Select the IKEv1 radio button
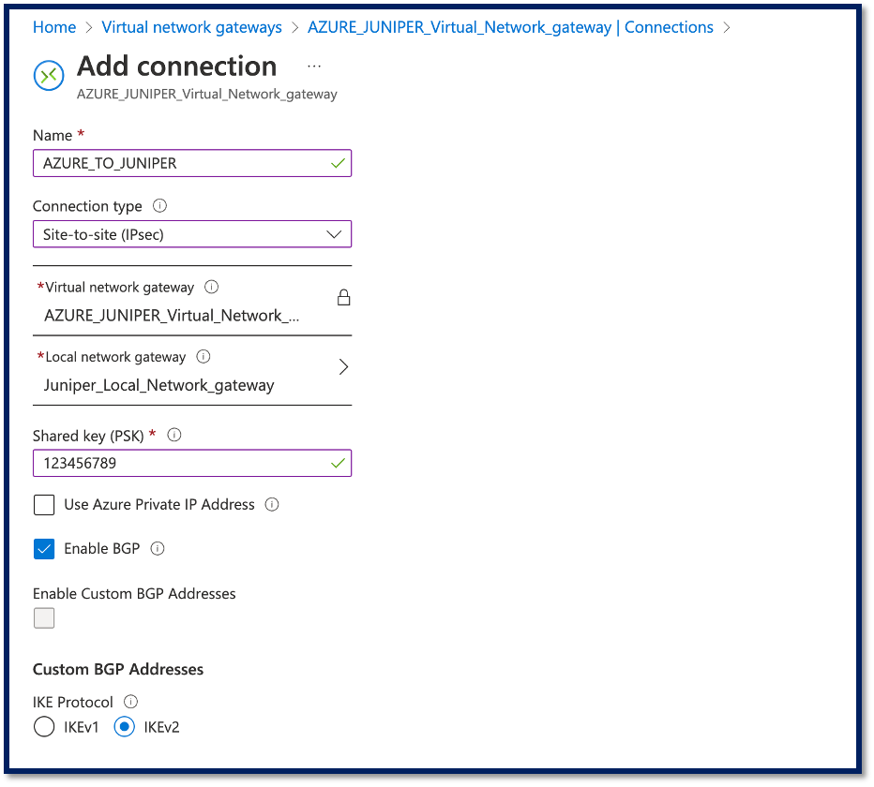This screenshot has width=874, height=787. [44, 727]
